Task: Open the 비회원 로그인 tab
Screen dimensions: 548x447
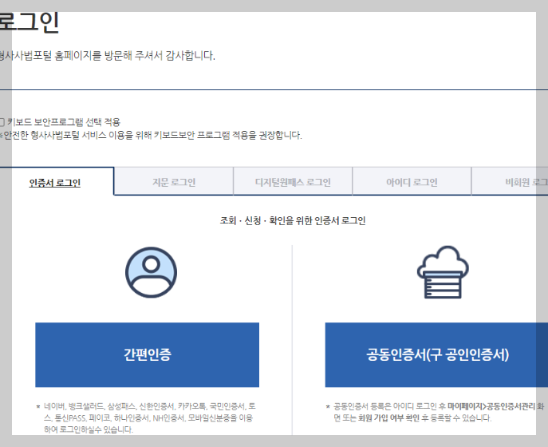Action: [510, 182]
